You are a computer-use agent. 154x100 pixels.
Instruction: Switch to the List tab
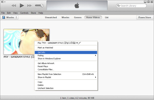click(107, 17)
